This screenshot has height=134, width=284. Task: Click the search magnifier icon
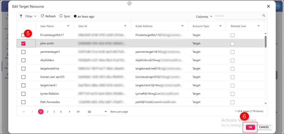(264, 16)
